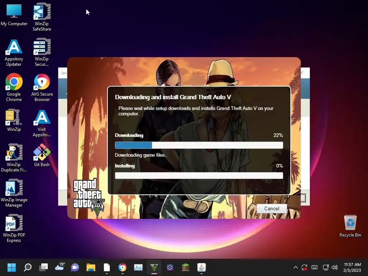Open the graph monitor app on taskbar
Viewport: 368px width, 276px height.
click(x=138, y=267)
